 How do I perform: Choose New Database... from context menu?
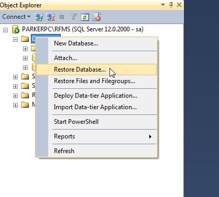tap(96, 43)
